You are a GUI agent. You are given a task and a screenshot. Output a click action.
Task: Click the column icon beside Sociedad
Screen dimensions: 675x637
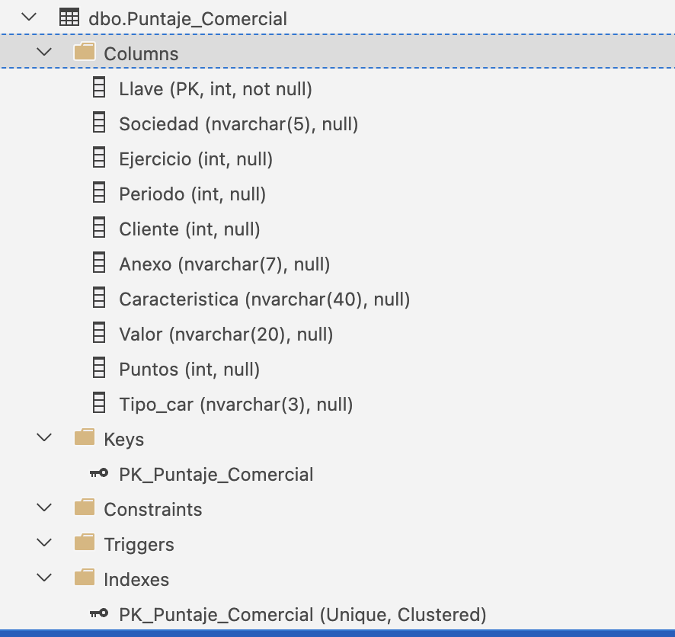(x=99, y=122)
